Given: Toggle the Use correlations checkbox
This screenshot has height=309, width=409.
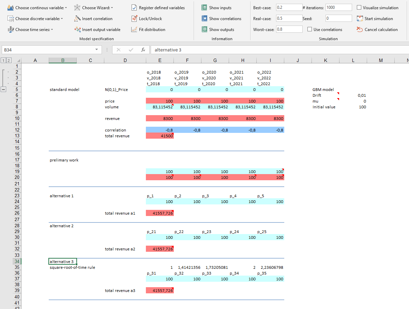Looking at the screenshot, I should (310, 30).
